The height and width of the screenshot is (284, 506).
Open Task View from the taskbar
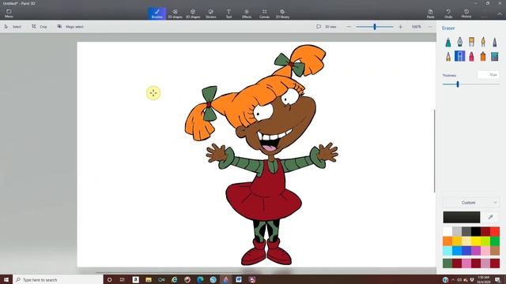click(x=123, y=279)
